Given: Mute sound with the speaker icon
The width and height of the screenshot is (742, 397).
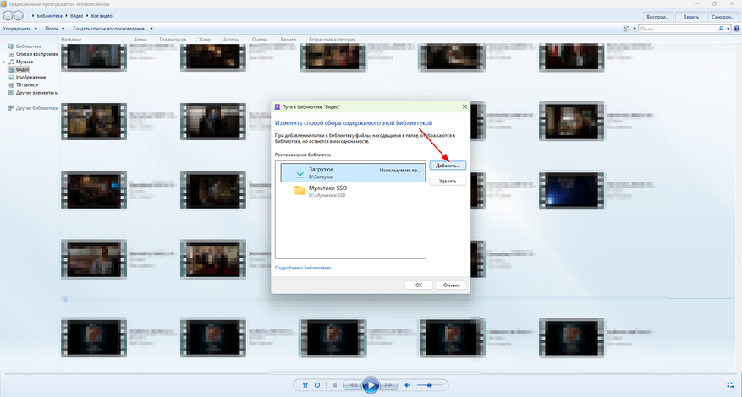Looking at the screenshot, I should (408, 385).
